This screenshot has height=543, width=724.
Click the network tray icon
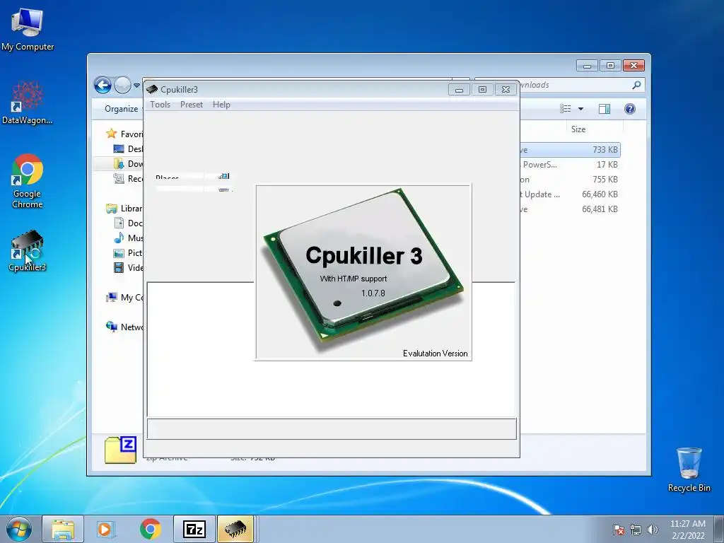636,530
